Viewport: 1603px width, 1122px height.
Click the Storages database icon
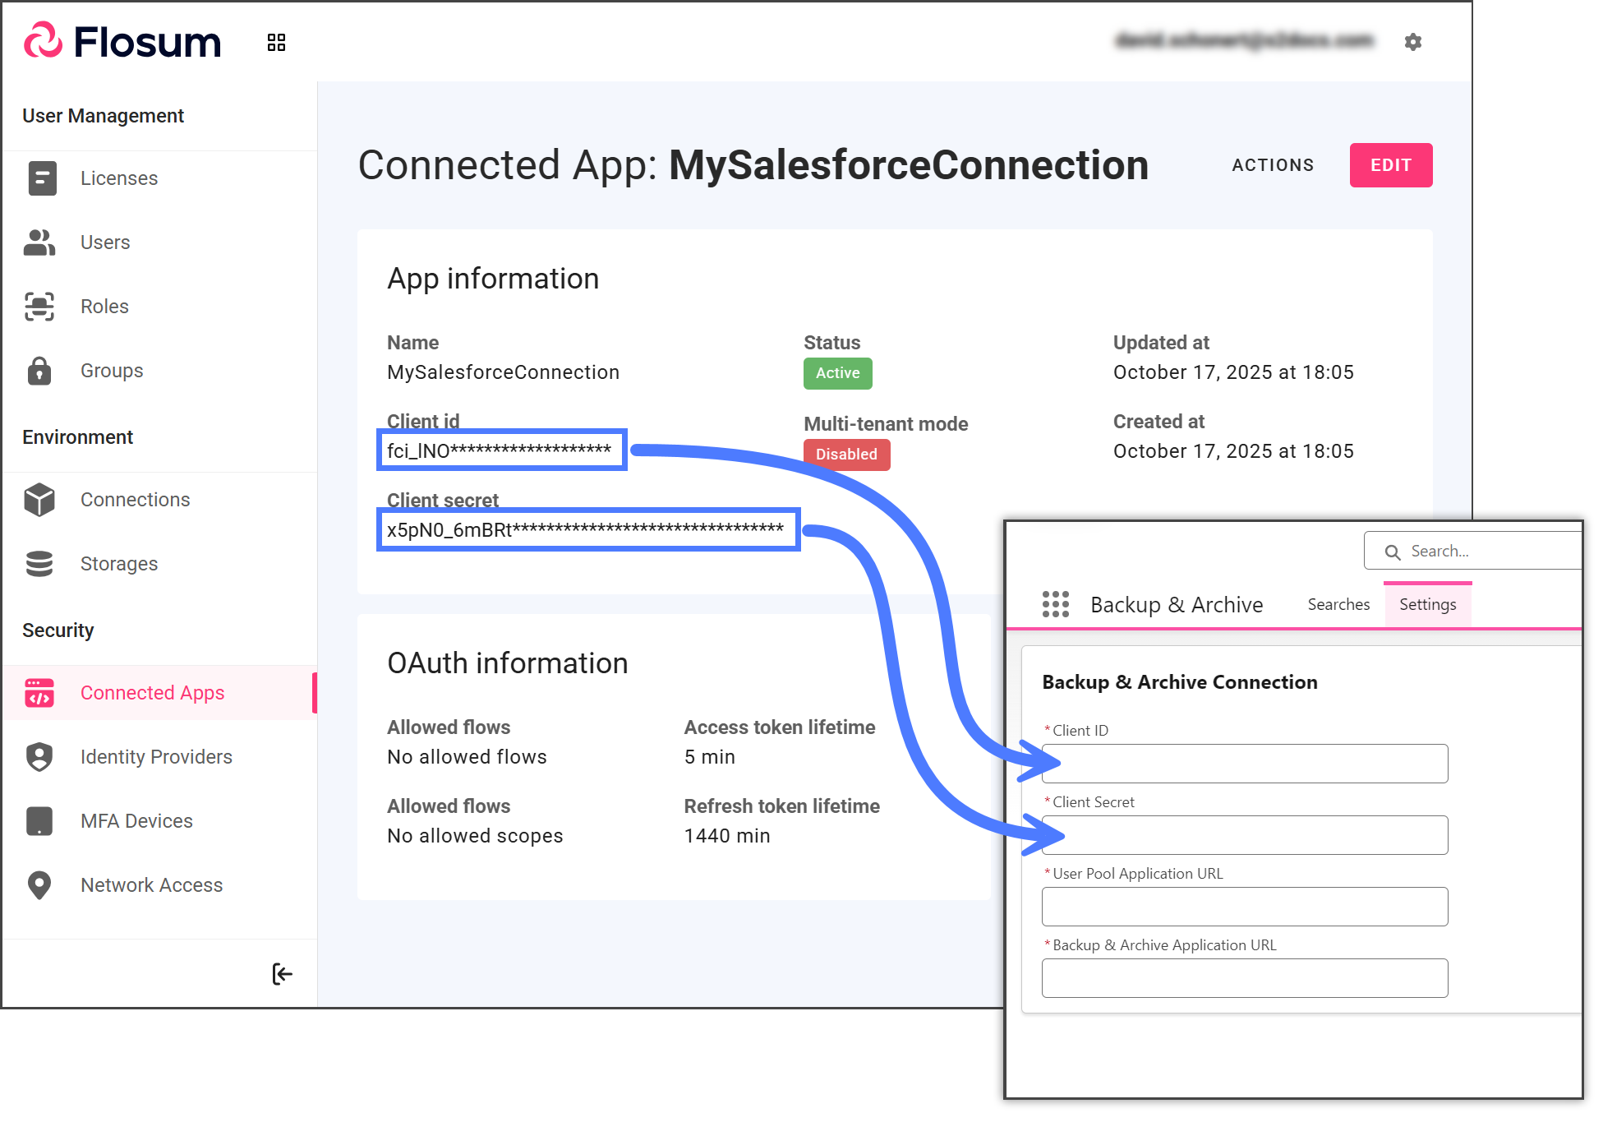point(39,564)
